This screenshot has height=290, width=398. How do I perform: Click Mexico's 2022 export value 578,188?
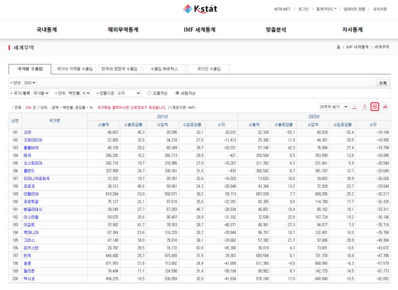262,279
